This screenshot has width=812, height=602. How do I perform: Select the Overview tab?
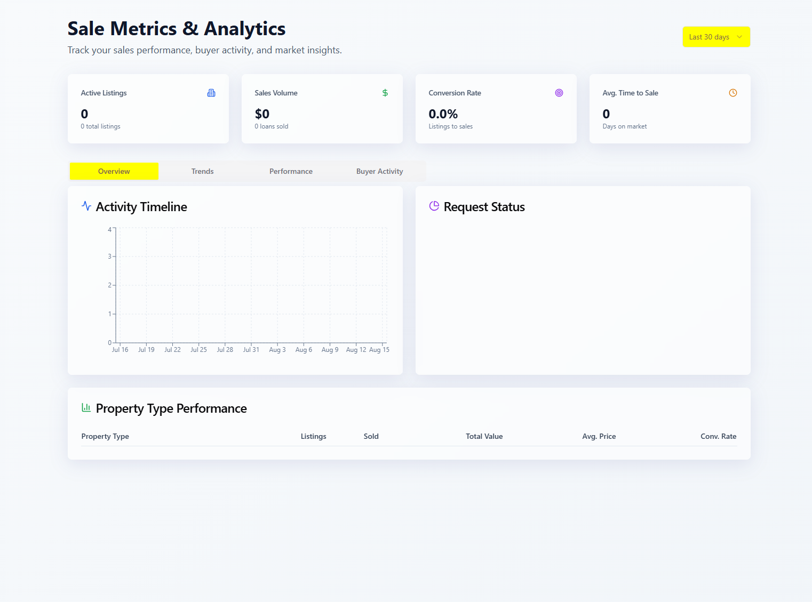coord(114,171)
